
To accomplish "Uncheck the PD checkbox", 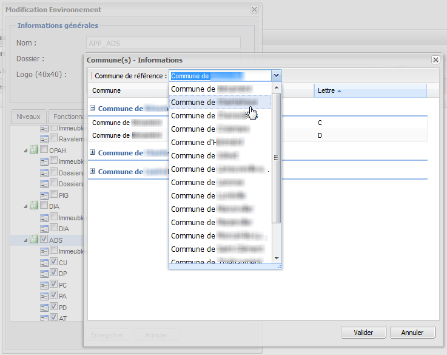I will coord(53,306).
